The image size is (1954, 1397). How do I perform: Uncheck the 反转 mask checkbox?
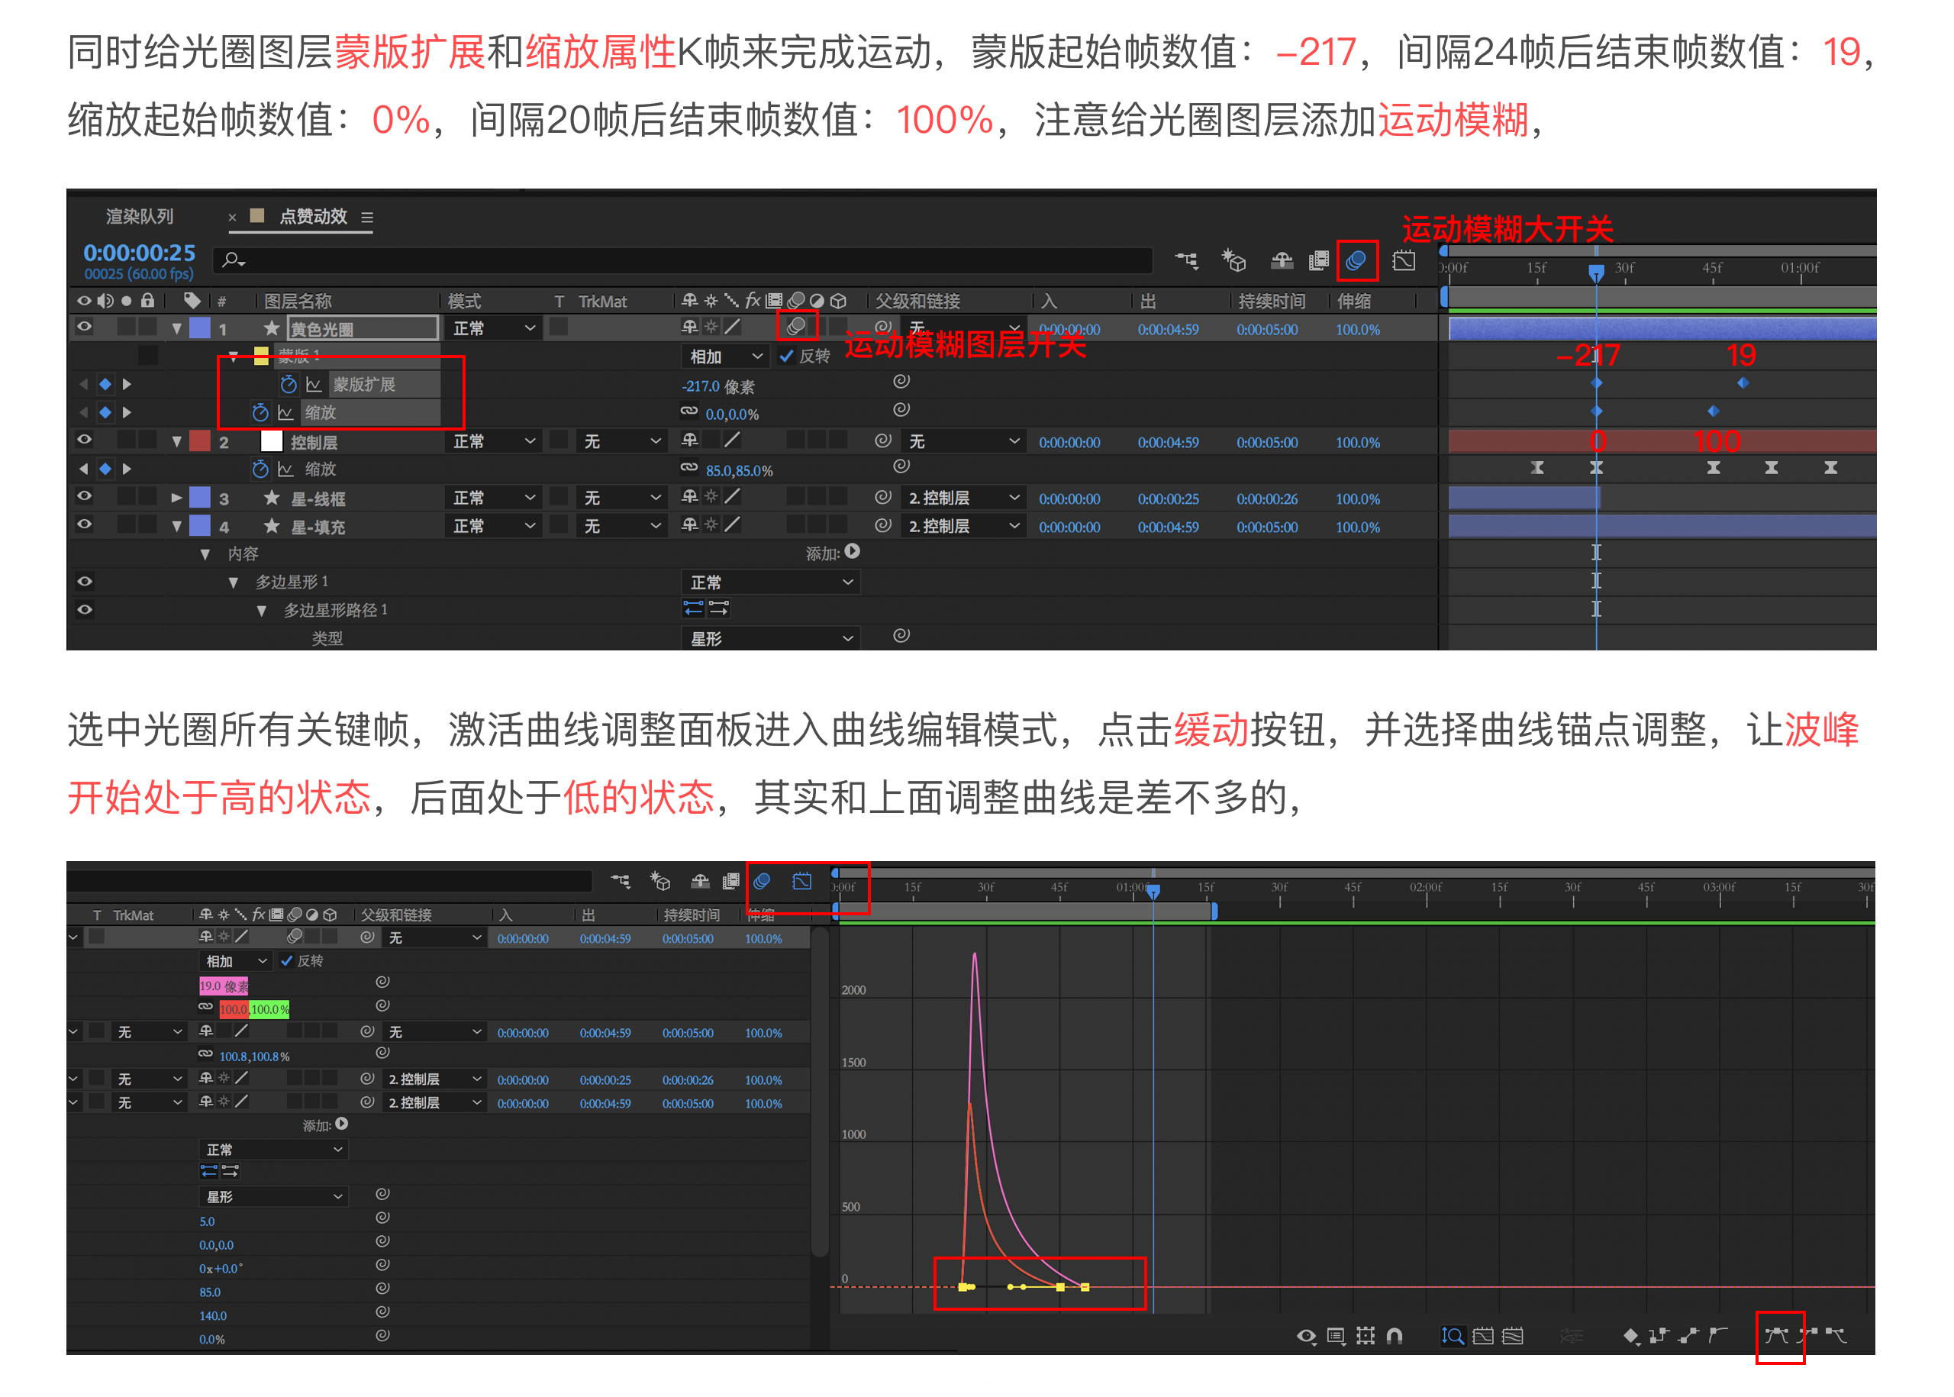(x=786, y=357)
